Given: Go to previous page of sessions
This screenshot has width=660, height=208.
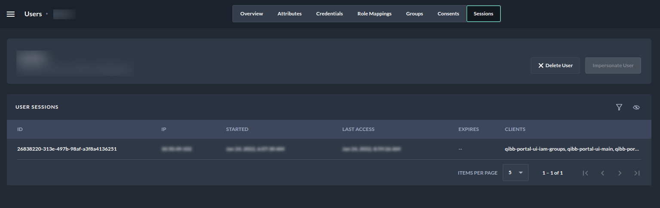Looking at the screenshot, I should (602, 173).
